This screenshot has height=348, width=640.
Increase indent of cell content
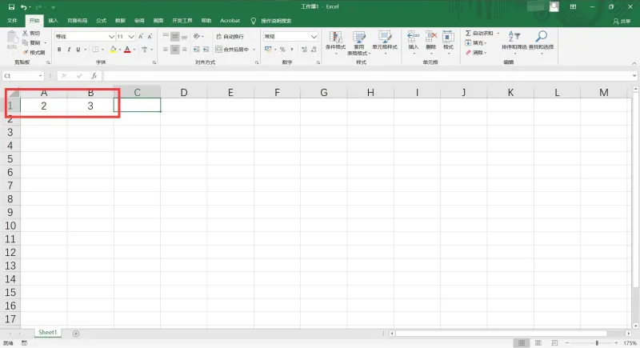click(x=206, y=50)
